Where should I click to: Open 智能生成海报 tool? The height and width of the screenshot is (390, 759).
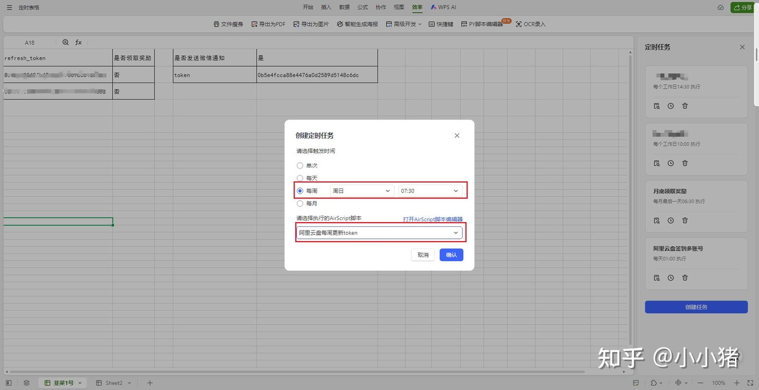click(357, 24)
